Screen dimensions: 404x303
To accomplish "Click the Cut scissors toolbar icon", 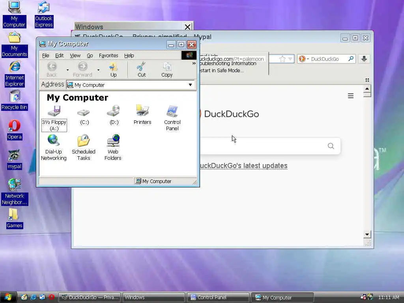I will pos(142,69).
